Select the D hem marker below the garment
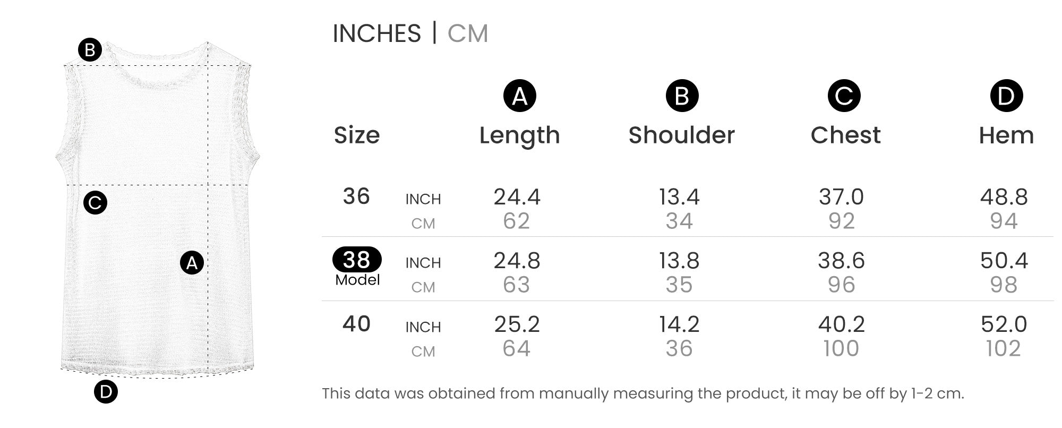The width and height of the screenshot is (1062, 428). (x=106, y=392)
